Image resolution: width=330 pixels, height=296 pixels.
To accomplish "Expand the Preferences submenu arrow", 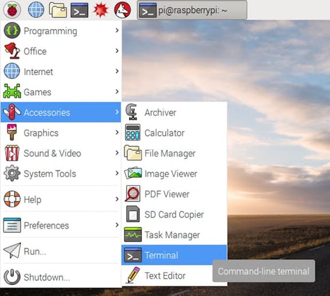I will point(117,225).
